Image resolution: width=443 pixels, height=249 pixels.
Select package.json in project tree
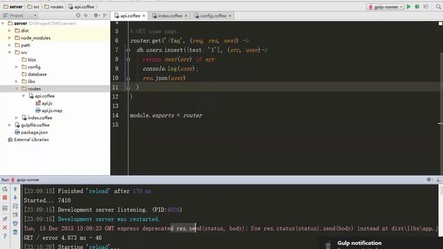(x=31, y=132)
